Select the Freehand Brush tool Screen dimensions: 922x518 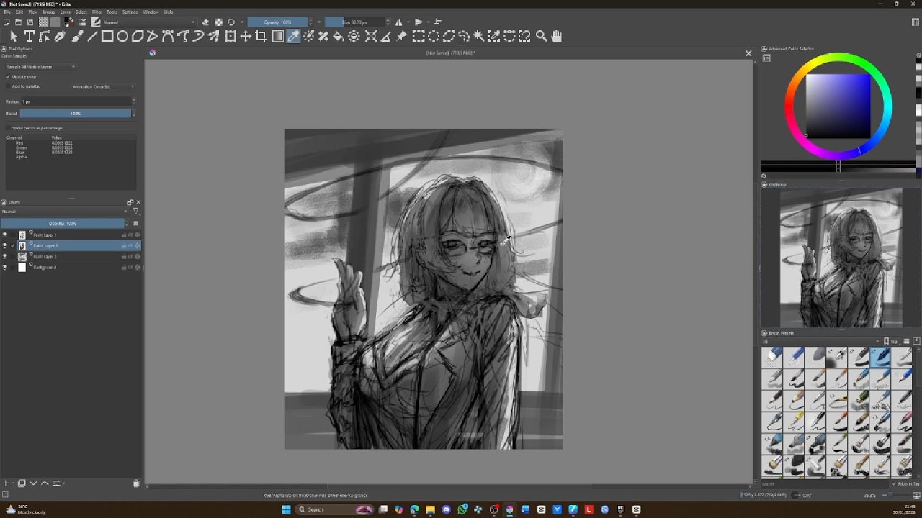pos(76,36)
